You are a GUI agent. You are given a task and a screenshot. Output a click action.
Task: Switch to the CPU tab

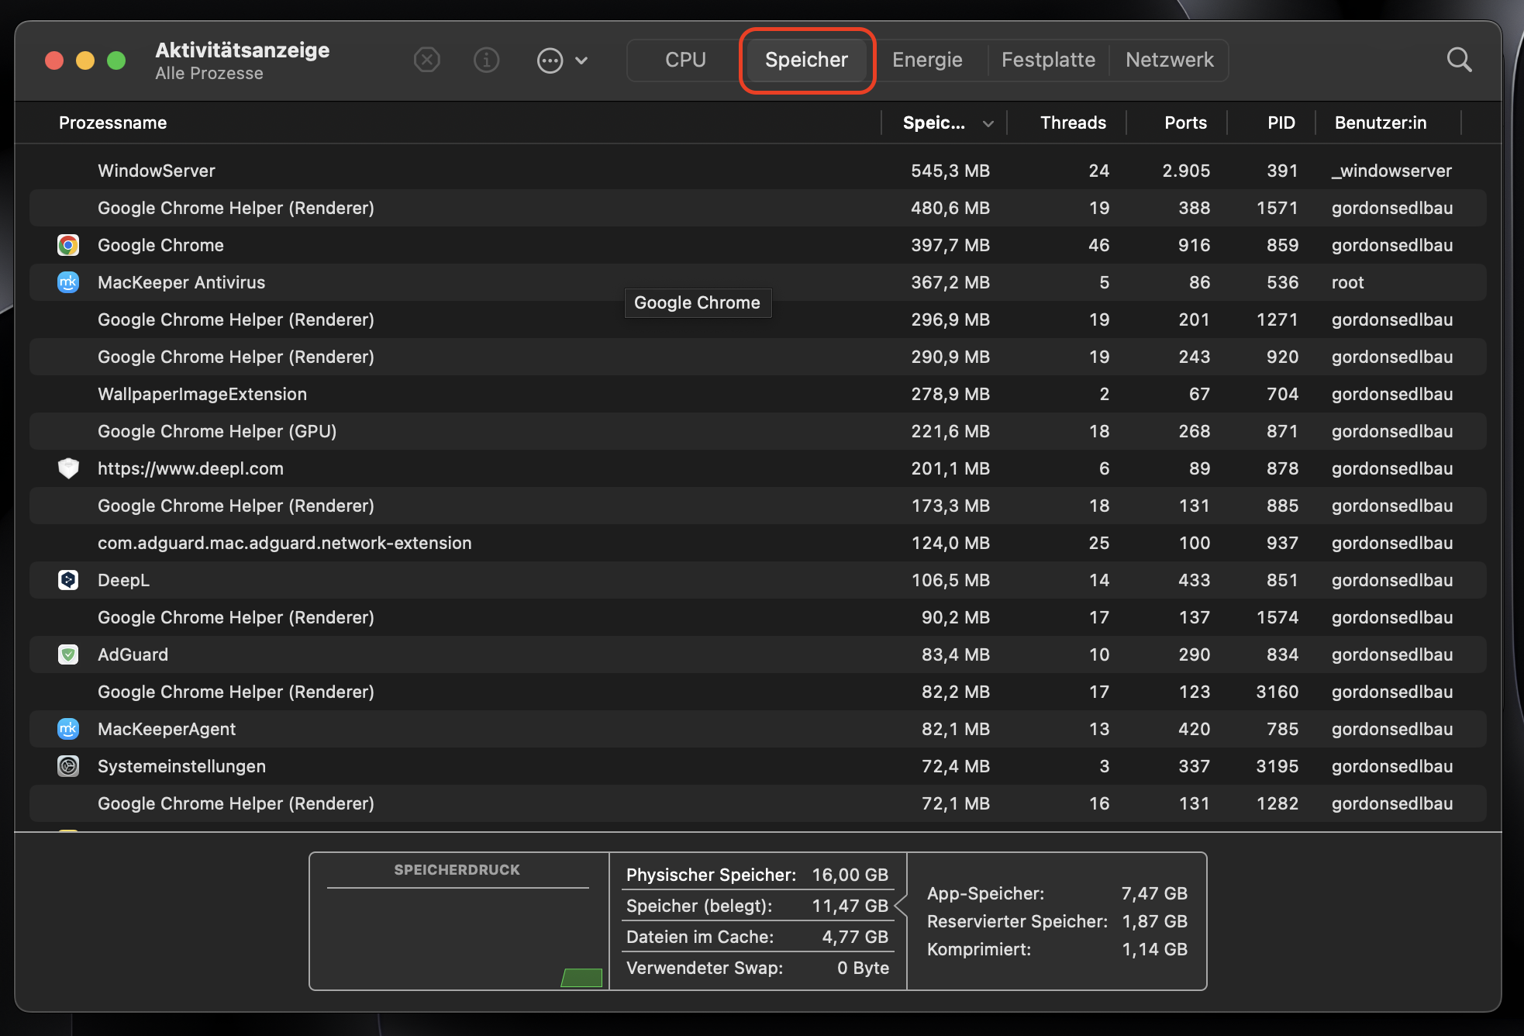click(x=685, y=60)
